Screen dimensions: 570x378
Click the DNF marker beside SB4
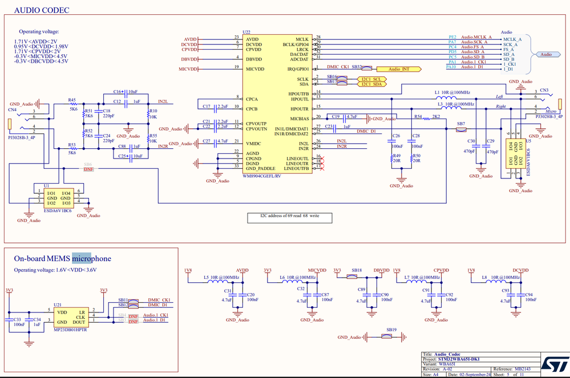[x=134, y=316]
